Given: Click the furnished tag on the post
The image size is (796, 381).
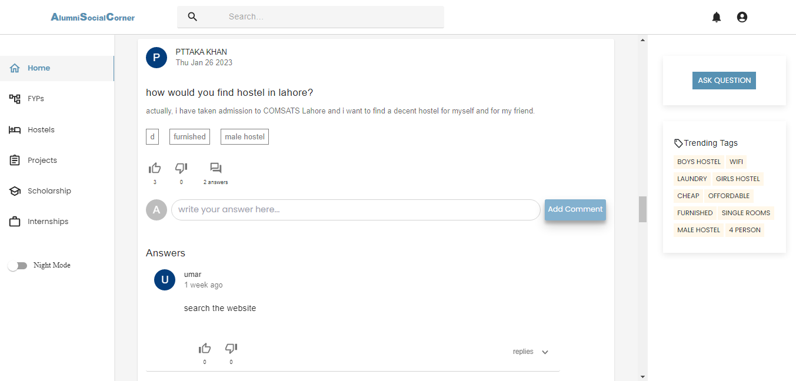Looking at the screenshot, I should click(189, 137).
